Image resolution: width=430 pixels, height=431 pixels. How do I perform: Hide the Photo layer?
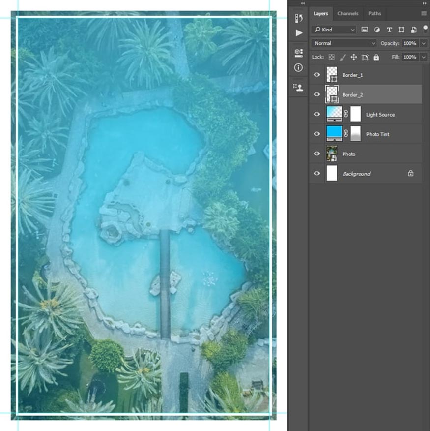(x=316, y=154)
